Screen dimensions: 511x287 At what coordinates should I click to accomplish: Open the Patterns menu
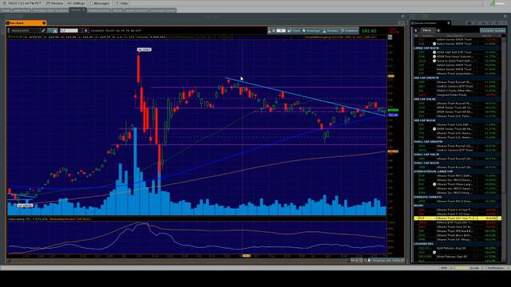point(350,30)
